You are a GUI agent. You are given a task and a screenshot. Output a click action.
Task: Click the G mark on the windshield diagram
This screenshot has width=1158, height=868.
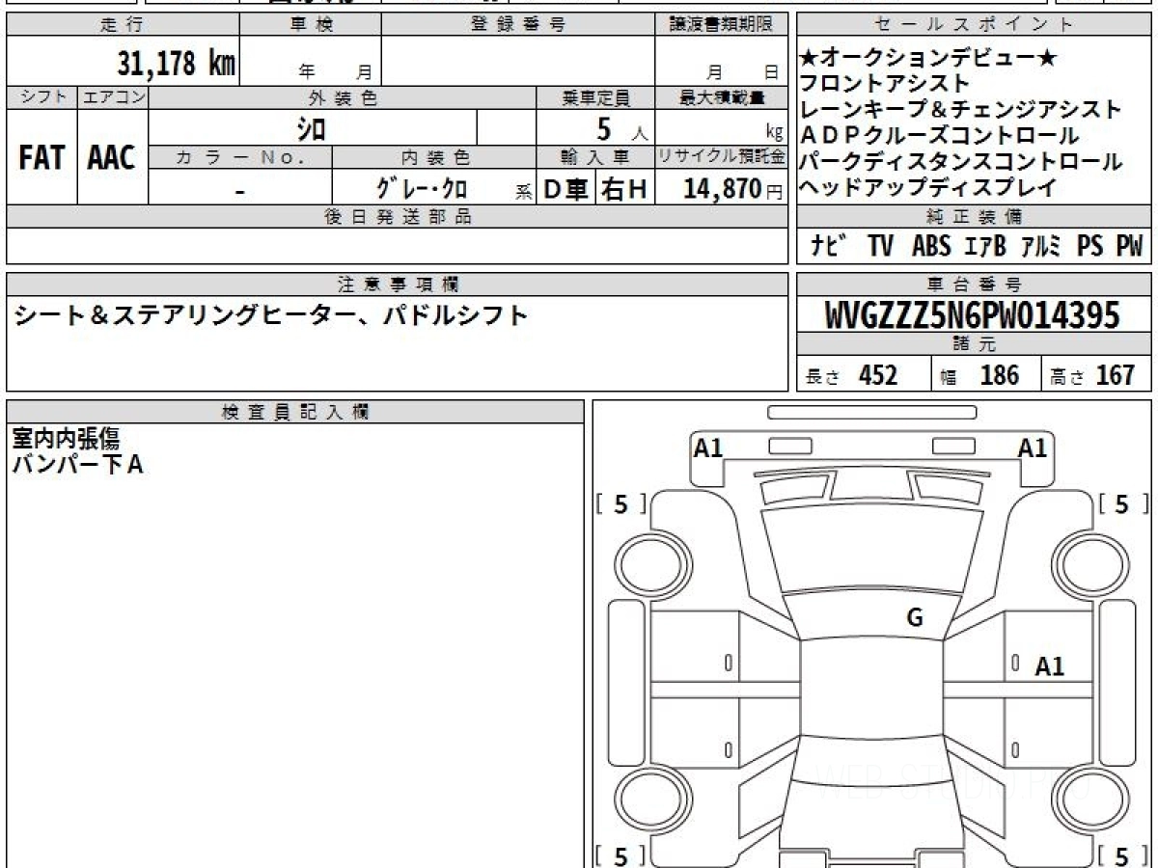[915, 618]
